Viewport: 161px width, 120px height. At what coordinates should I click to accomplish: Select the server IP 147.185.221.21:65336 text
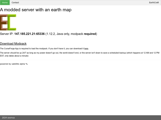click(30, 34)
